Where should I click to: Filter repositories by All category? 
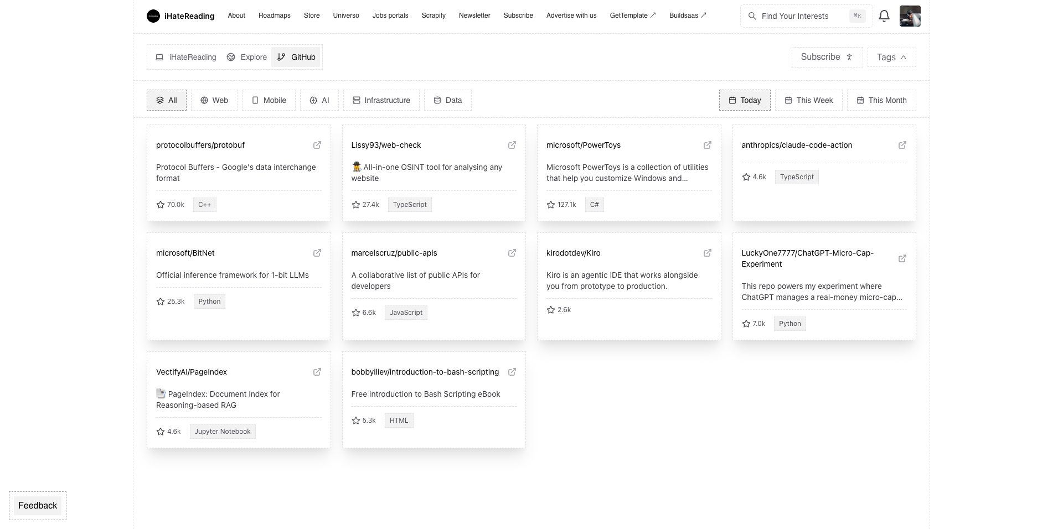[x=167, y=100]
